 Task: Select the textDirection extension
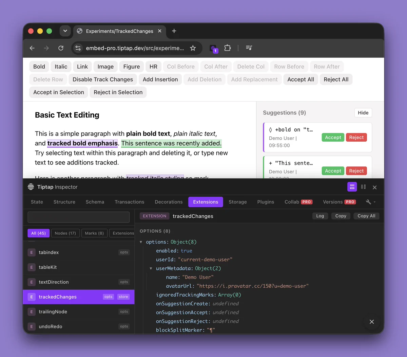point(79,282)
